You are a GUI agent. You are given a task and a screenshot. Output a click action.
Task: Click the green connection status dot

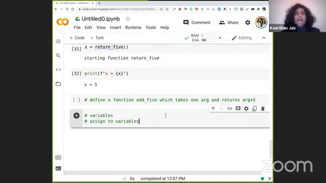pos(262,178)
